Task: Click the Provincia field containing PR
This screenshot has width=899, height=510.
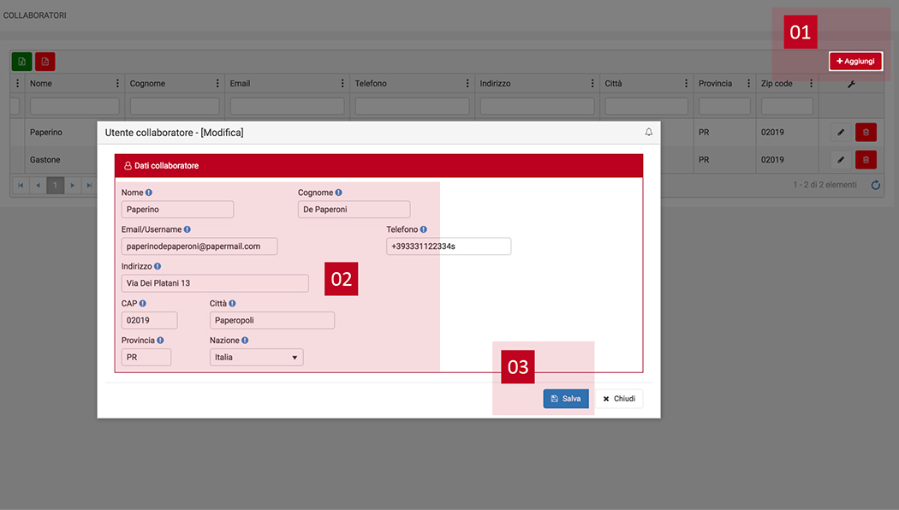Action: [146, 357]
